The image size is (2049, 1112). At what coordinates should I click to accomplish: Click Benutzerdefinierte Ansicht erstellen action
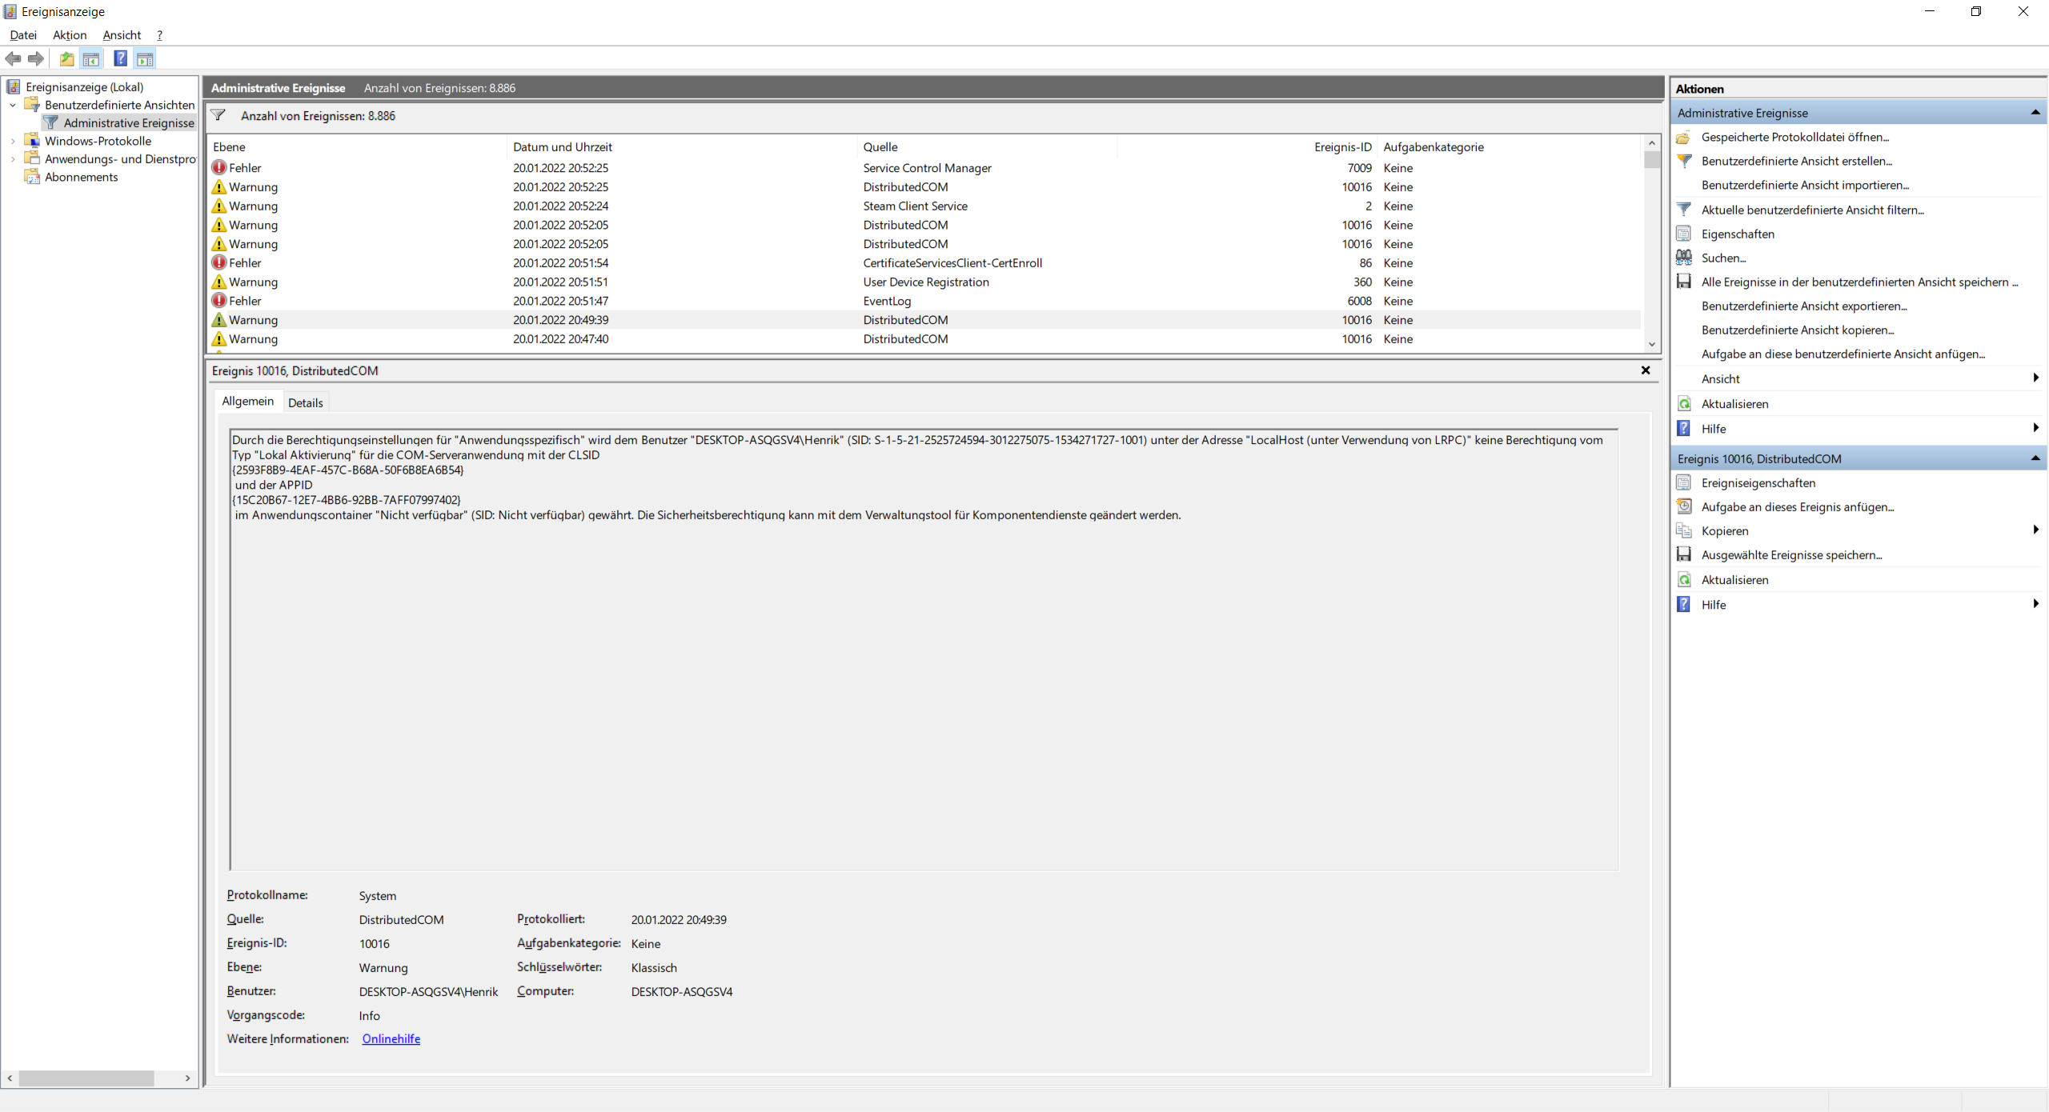(1796, 162)
